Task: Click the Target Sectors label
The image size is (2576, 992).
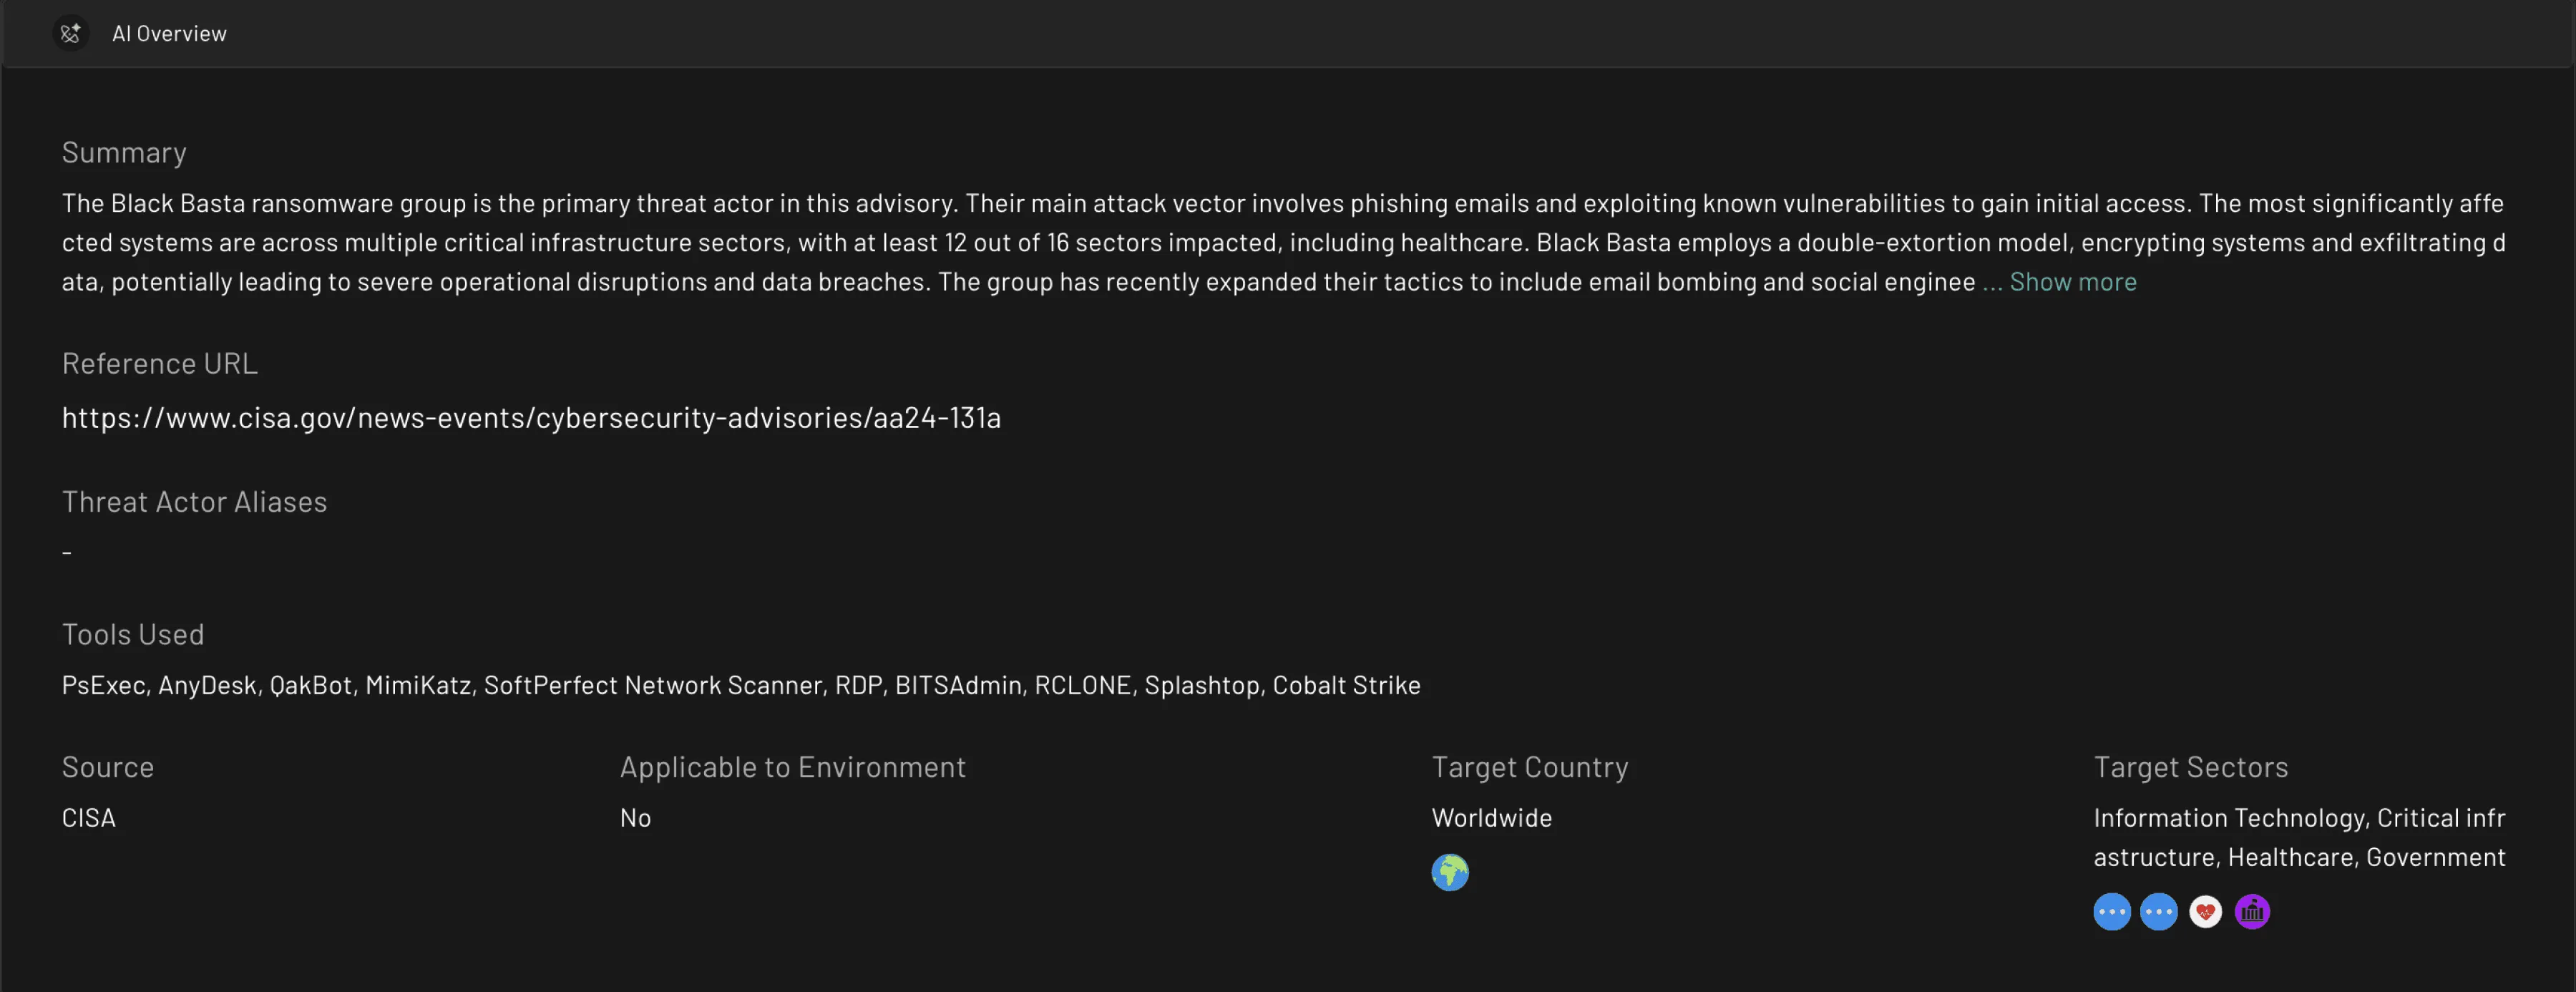Action: click(2191, 767)
